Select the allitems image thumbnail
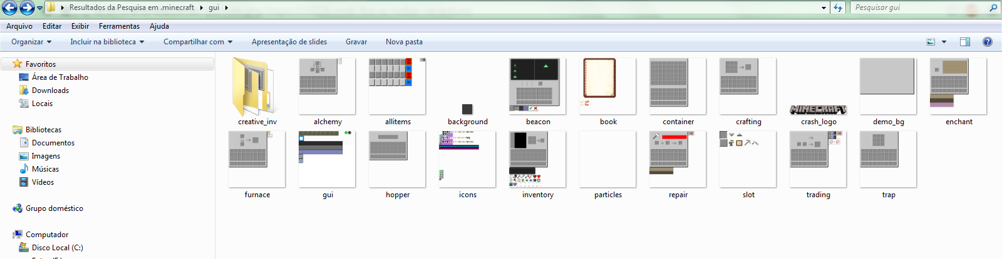Screen dimensions: 1002x259 click(x=398, y=86)
